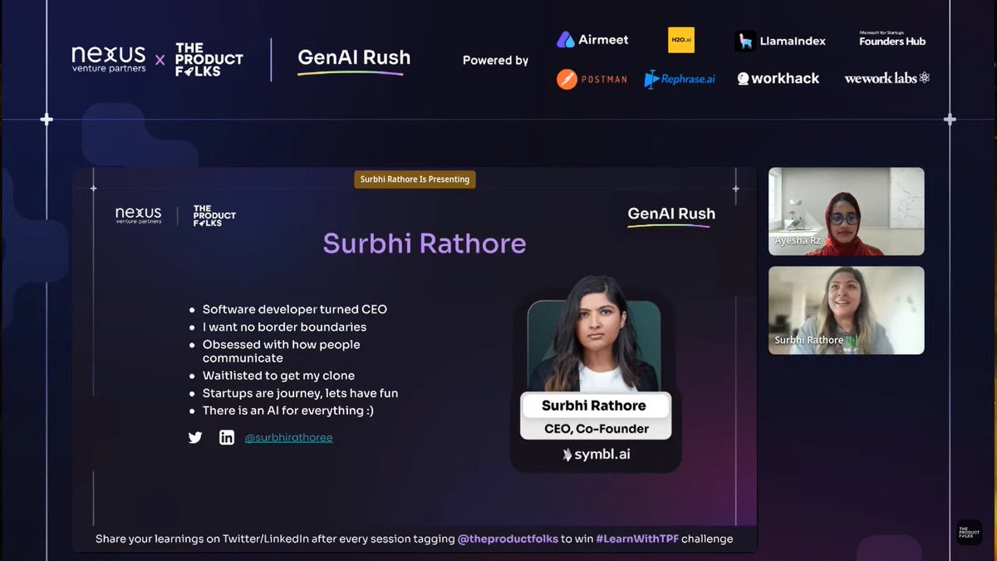Select Ayesha Rz's video thumbnail
This screenshot has height=561, width=997.
click(x=846, y=211)
